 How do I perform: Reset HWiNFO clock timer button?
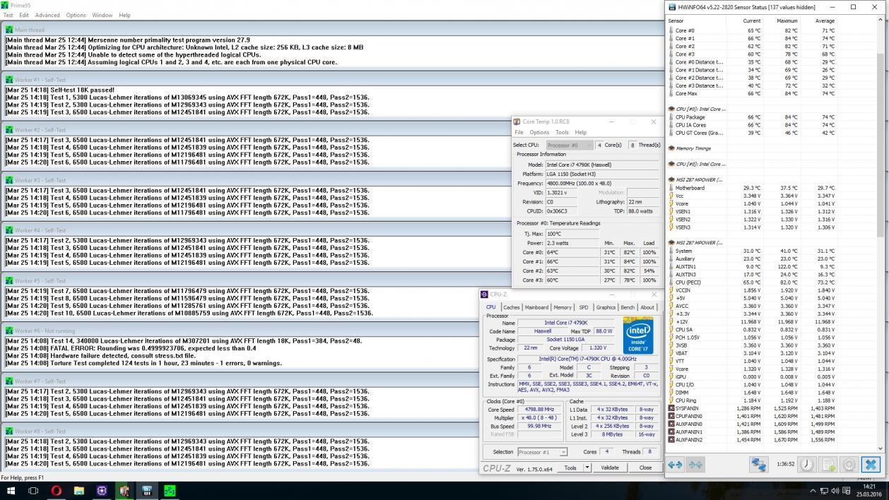[807, 464]
